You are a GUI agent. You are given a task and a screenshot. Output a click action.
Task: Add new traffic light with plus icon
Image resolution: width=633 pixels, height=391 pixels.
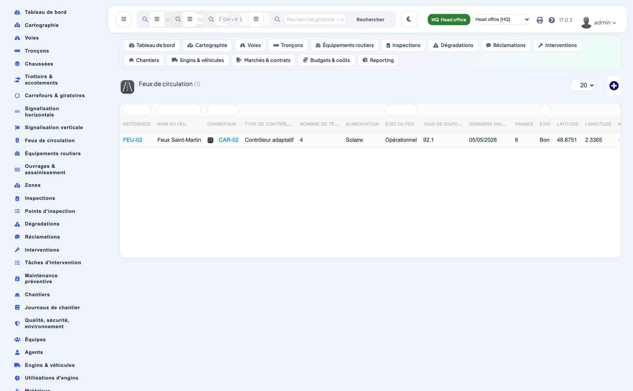click(x=614, y=86)
